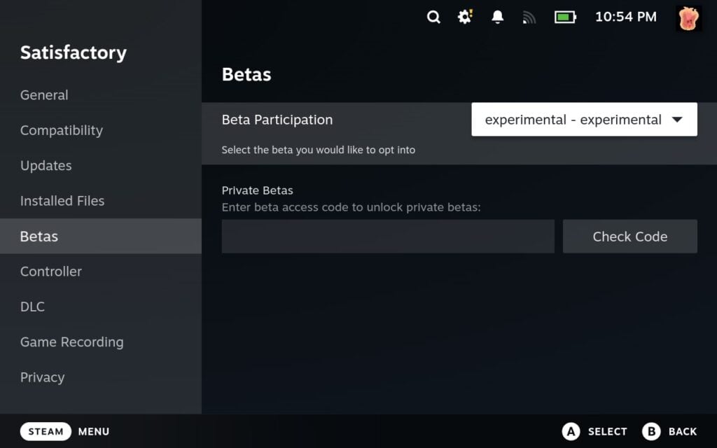Open the Compatibility section

[x=61, y=130]
